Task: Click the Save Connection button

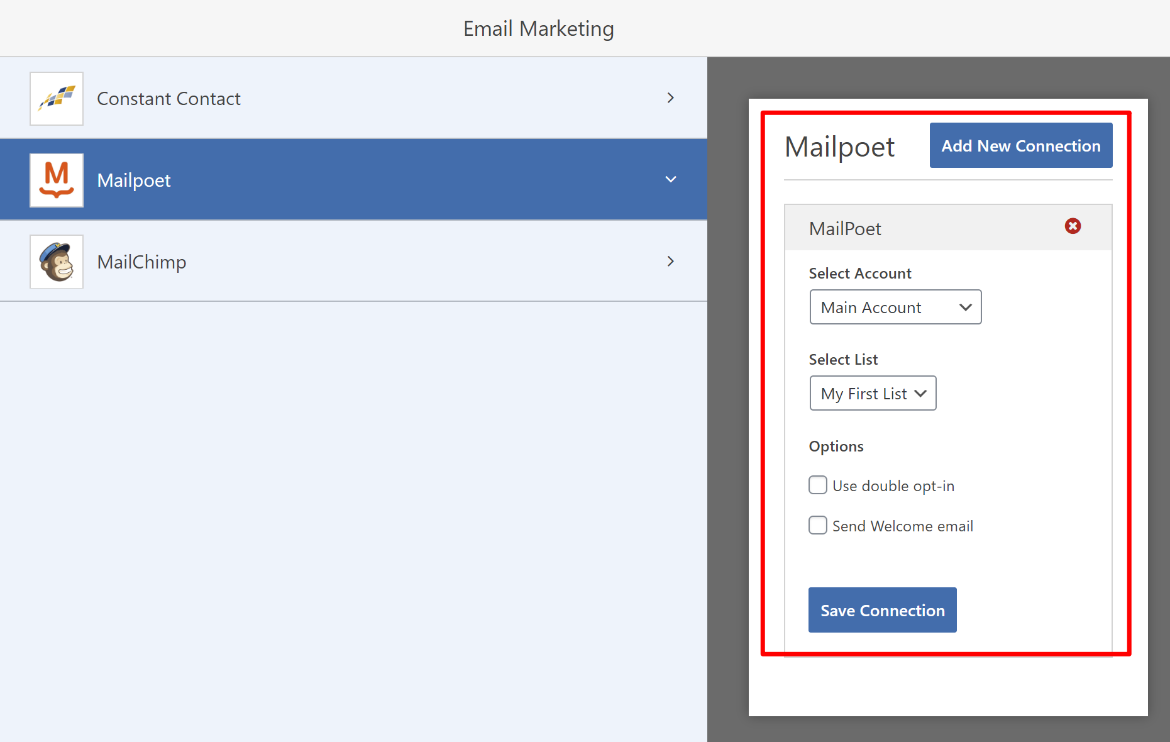Action: point(882,609)
